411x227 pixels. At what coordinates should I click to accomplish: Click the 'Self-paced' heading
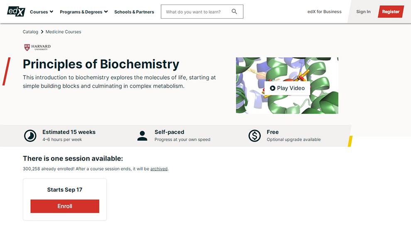169,132
